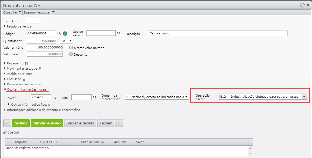Click the Base de cálculo column header
The width and height of the screenshot is (312, 158).
96,142
